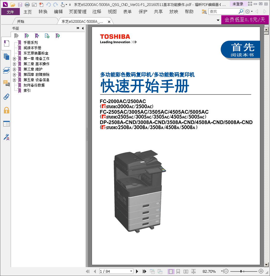This screenshot has height=276, width=270.
Task: Go to the previous page
Action: [95, 271]
